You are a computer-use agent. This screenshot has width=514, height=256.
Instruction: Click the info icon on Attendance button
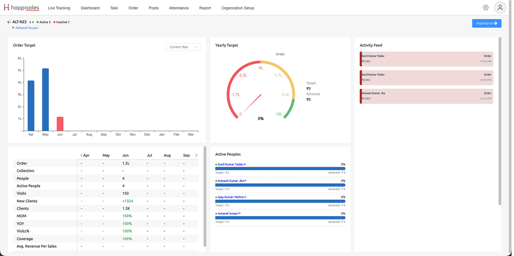click(496, 24)
